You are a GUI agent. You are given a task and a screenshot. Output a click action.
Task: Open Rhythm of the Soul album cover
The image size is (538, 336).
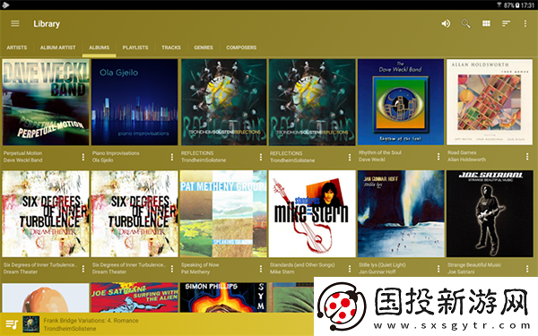(x=401, y=102)
